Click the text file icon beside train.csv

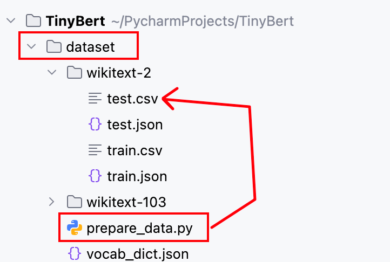point(95,150)
